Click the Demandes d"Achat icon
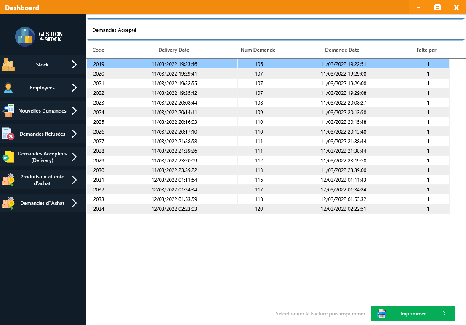The height and width of the screenshot is (325, 466). click(x=8, y=203)
